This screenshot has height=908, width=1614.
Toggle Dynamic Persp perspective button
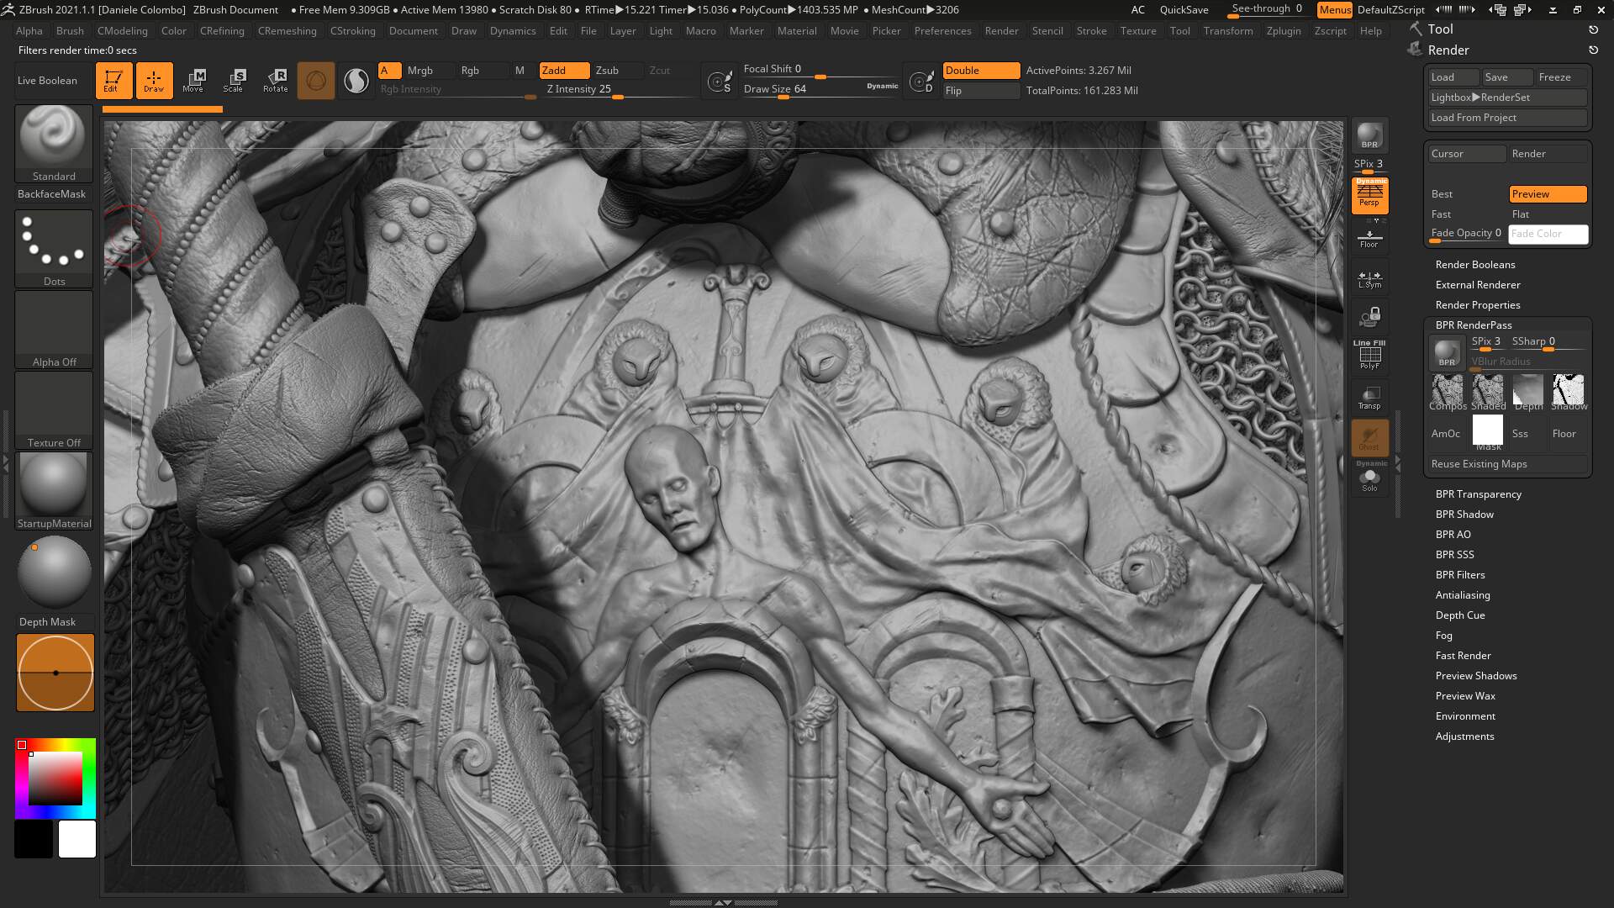point(1369,194)
